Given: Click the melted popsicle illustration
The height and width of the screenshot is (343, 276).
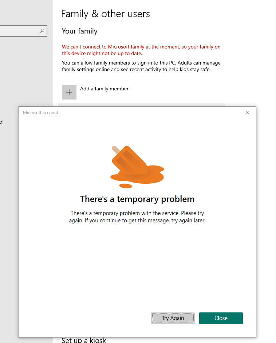Looking at the screenshot, I should coord(137,167).
